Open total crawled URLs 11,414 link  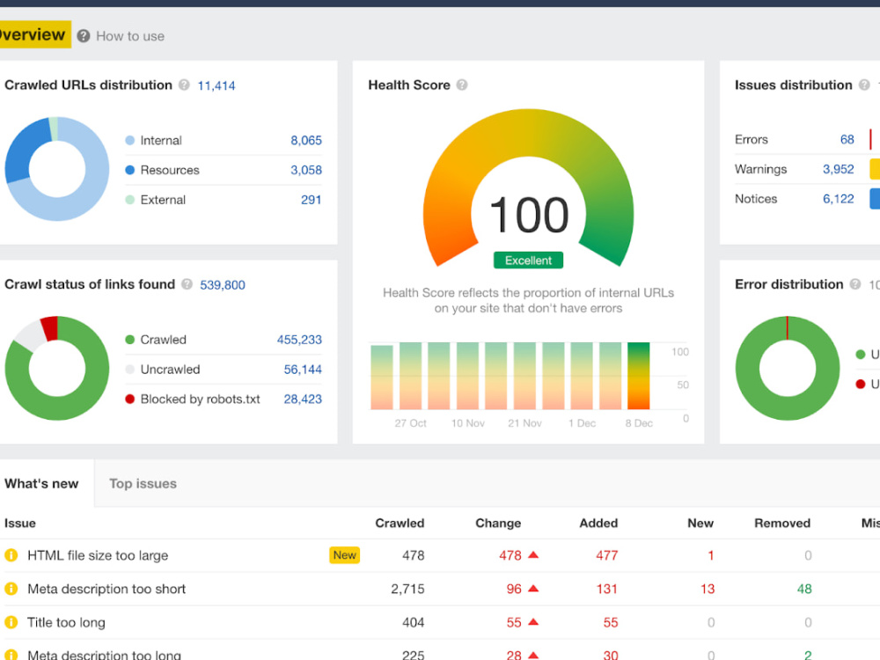click(x=216, y=86)
